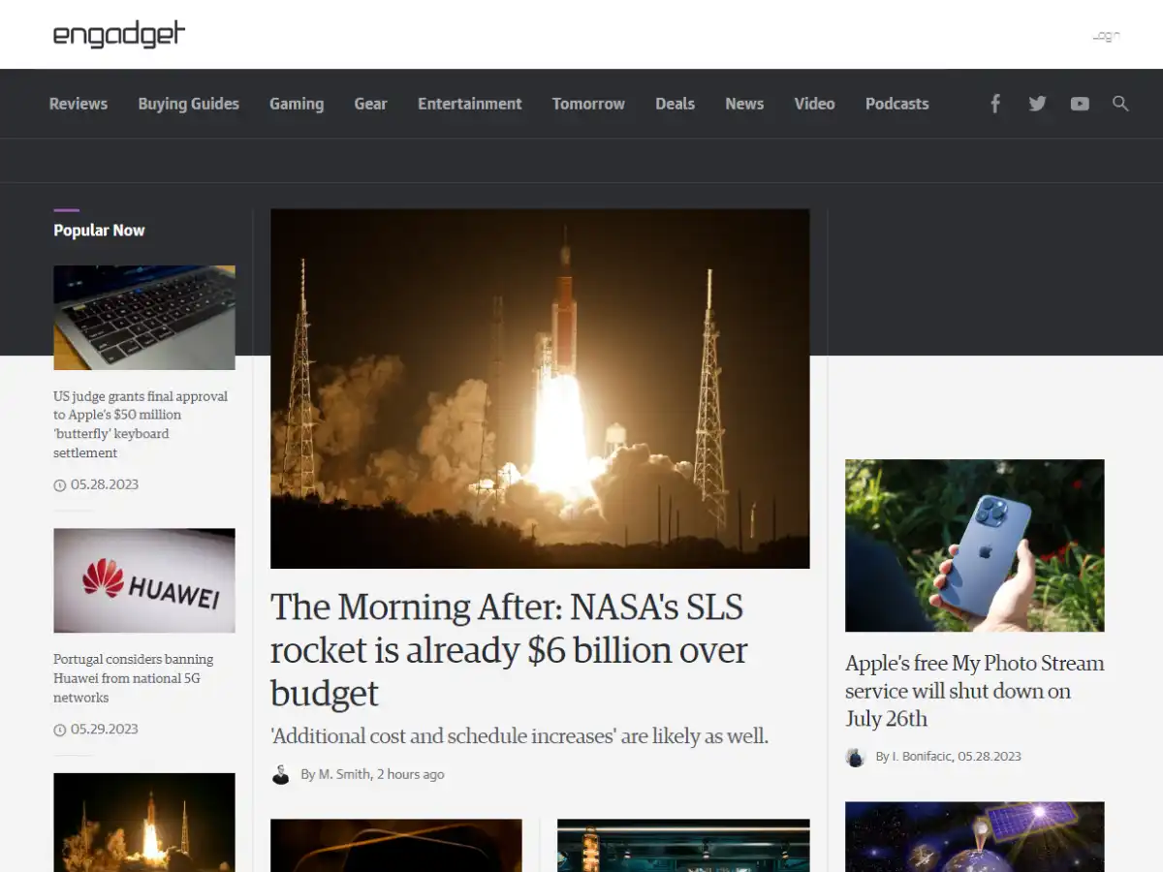Click the blue iPhone photo thumbnail
This screenshot has width=1163, height=872.
(x=974, y=545)
